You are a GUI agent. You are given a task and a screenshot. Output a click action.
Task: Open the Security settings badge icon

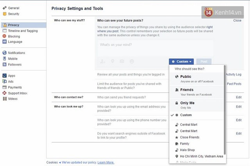(x=5, y=14)
